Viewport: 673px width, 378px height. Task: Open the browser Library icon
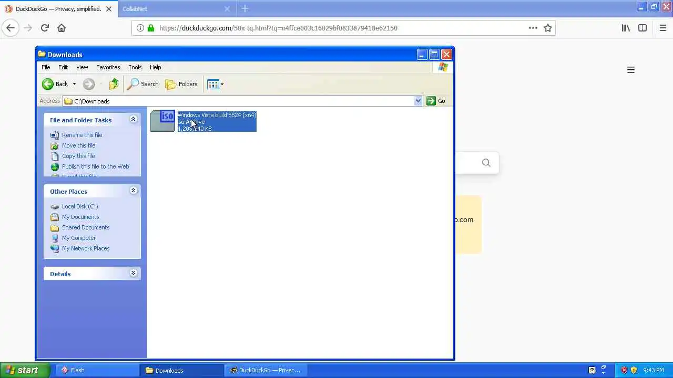pos(626,28)
